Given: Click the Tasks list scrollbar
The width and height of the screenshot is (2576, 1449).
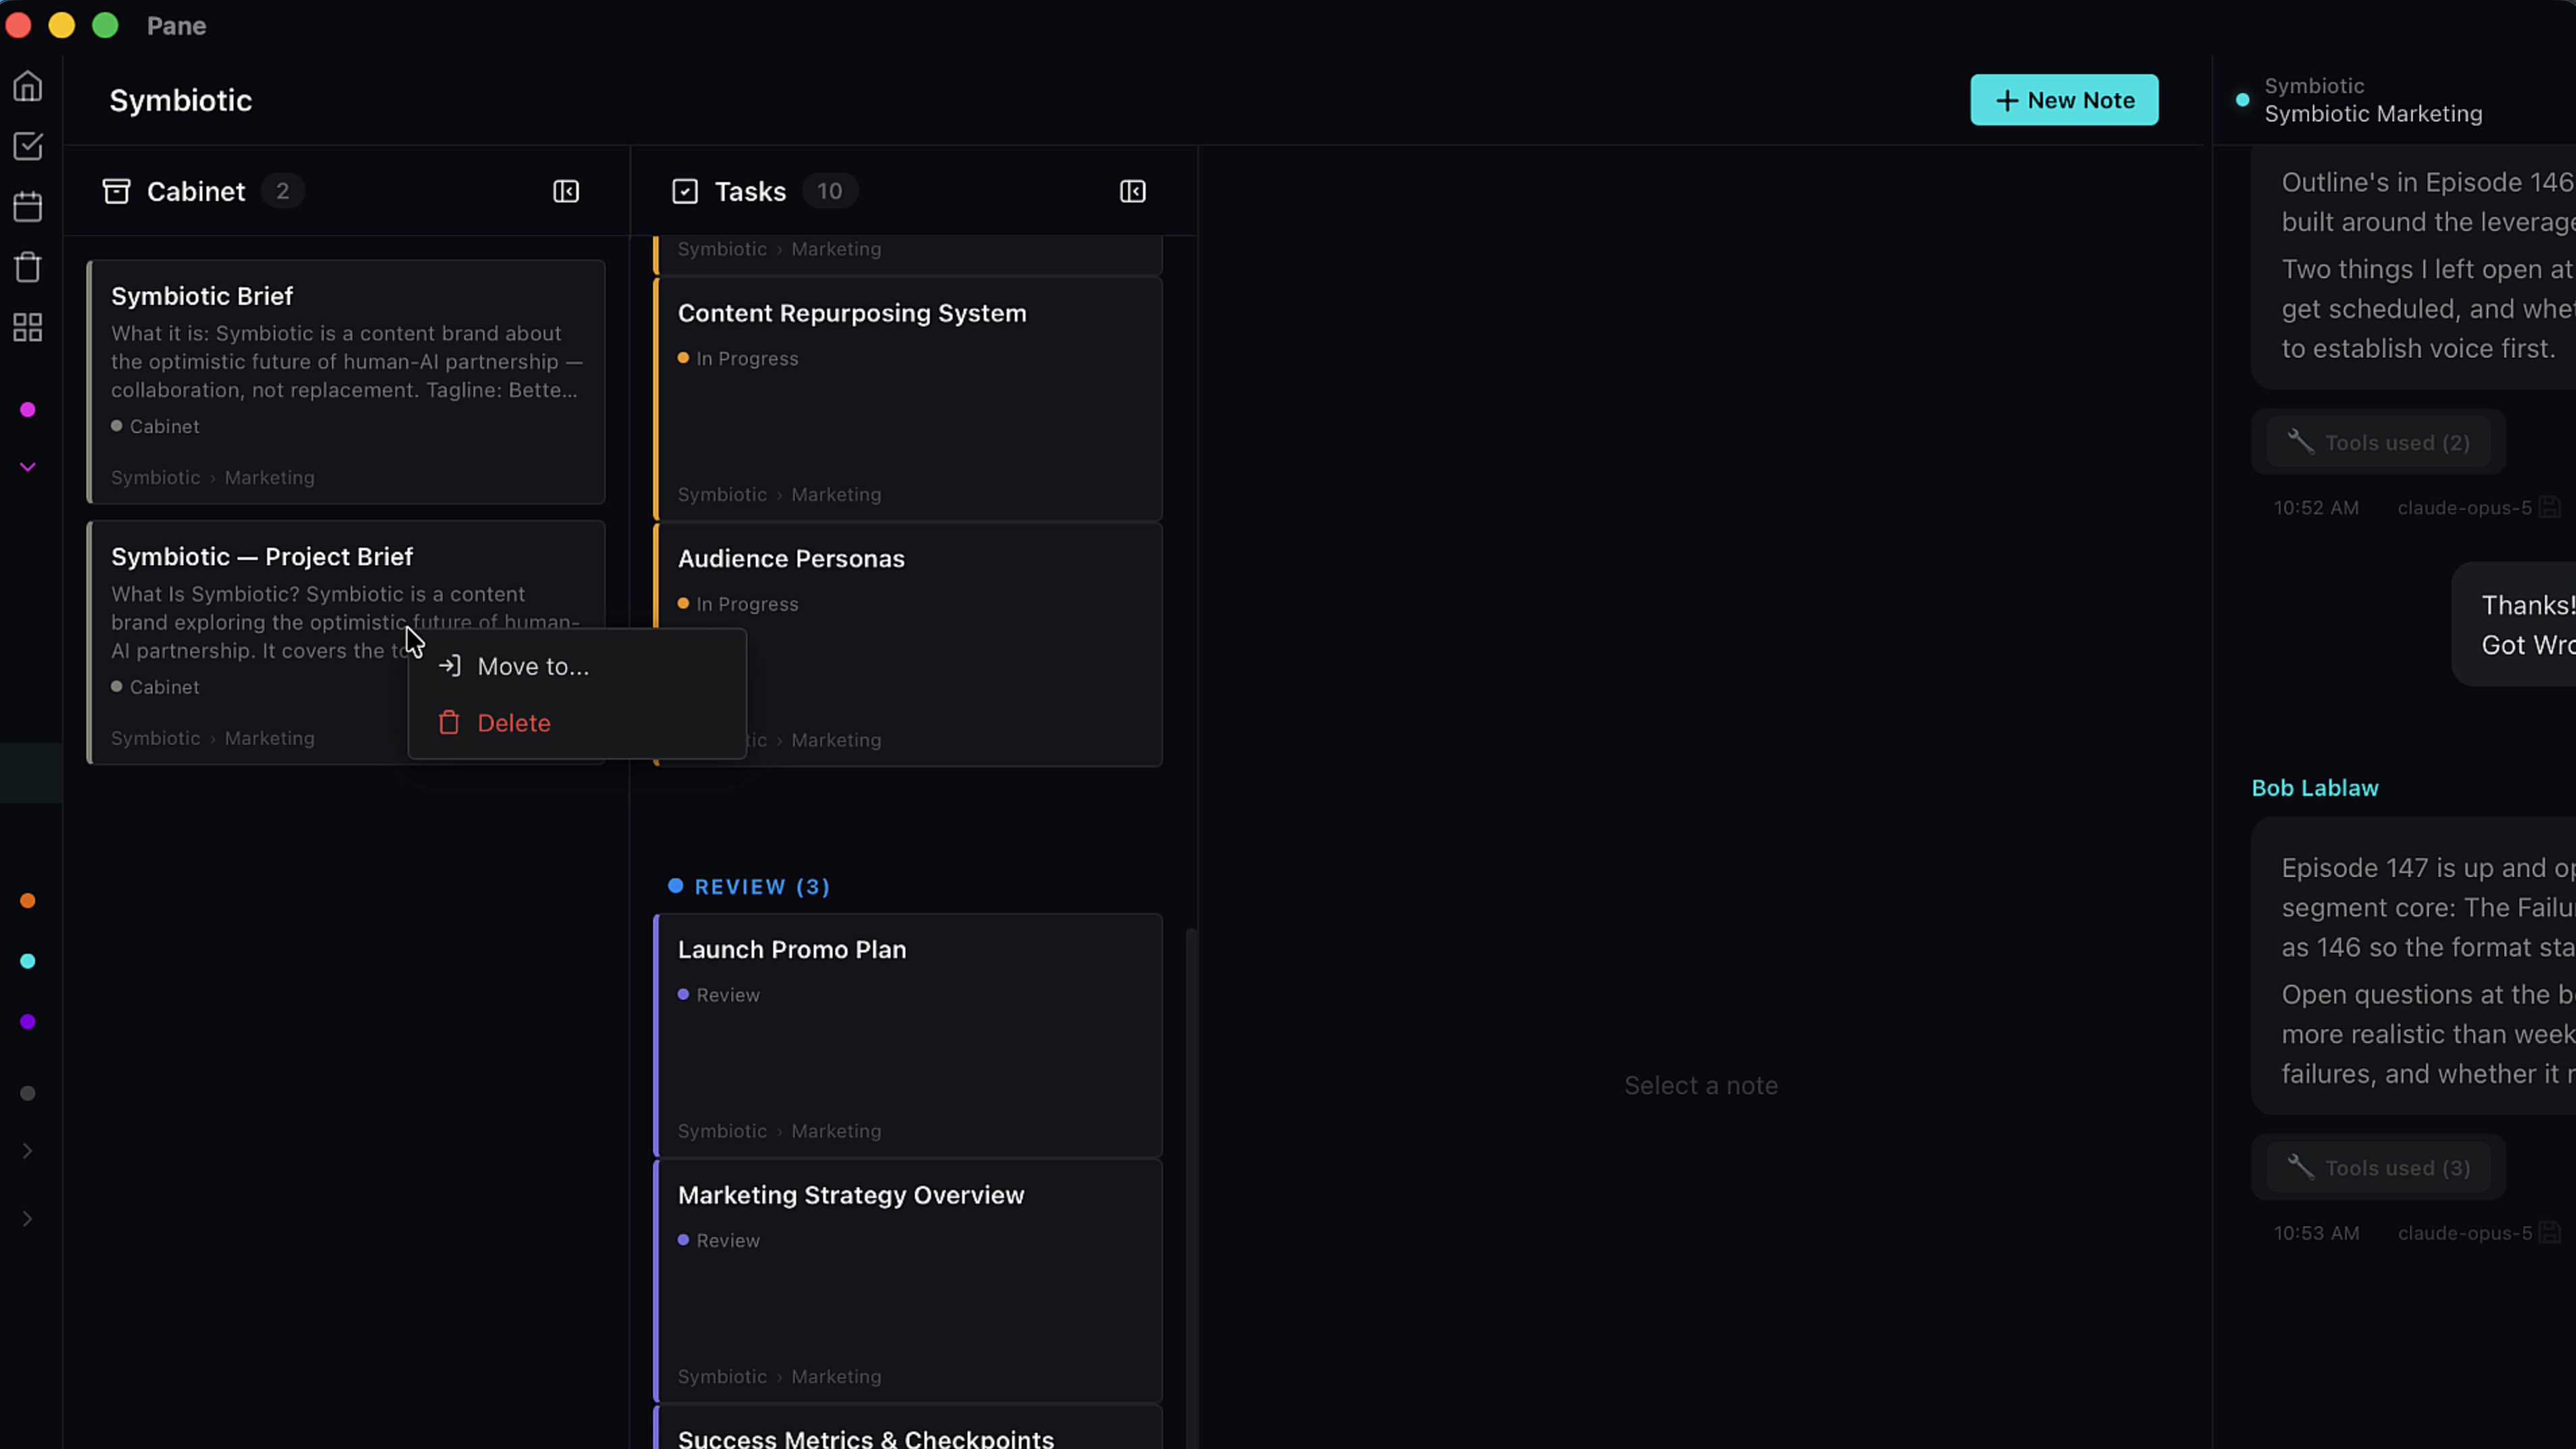Looking at the screenshot, I should tap(1190, 1188).
